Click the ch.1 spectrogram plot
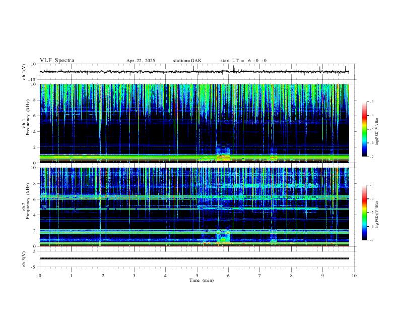The width and height of the screenshot is (399, 309). tap(194, 123)
